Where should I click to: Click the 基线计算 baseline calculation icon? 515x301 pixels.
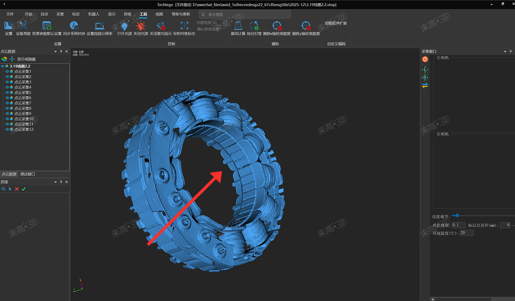(x=238, y=26)
